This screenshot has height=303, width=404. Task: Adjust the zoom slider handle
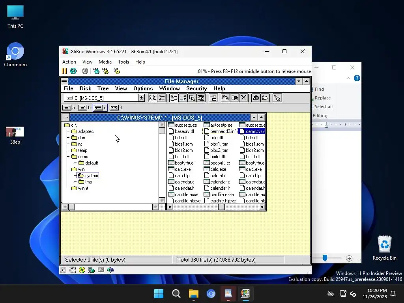click(325, 258)
